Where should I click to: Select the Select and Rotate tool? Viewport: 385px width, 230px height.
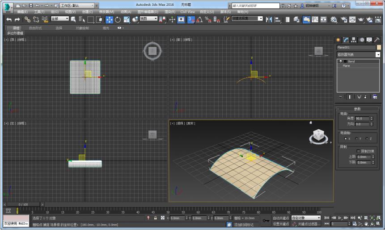tap(118, 20)
